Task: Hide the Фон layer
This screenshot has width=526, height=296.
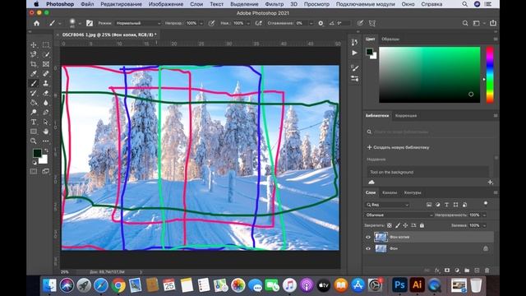Action: pos(368,248)
